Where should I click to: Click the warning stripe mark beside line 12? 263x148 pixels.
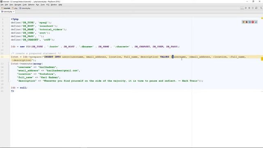click(262, 59)
